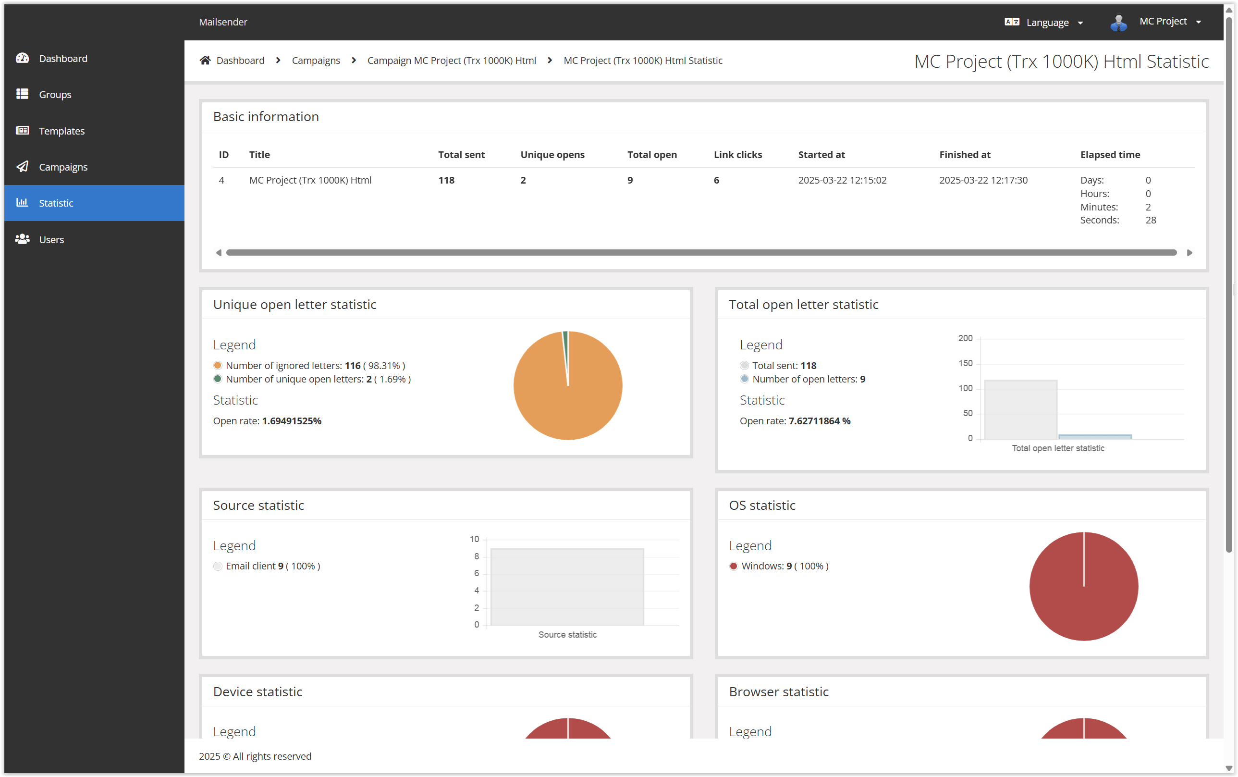Open Campaign MC Project (Trx 1000K) Html link
The image size is (1238, 777).
[451, 60]
